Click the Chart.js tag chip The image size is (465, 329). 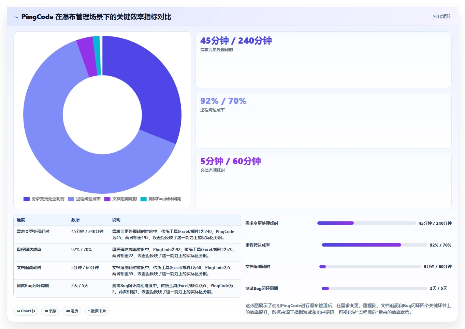26,311
